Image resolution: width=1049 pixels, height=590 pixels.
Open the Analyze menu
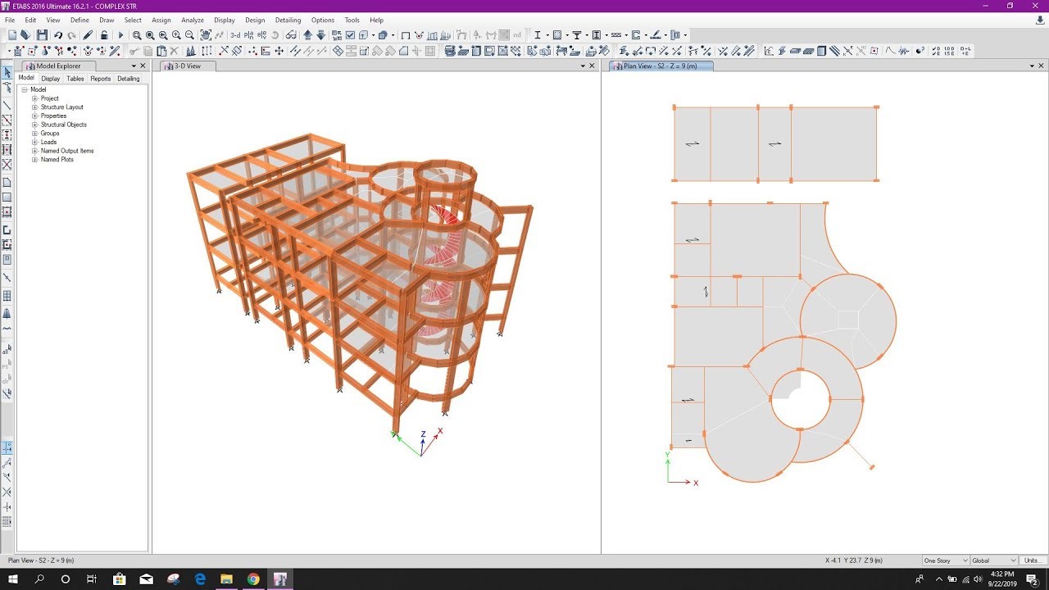click(193, 20)
